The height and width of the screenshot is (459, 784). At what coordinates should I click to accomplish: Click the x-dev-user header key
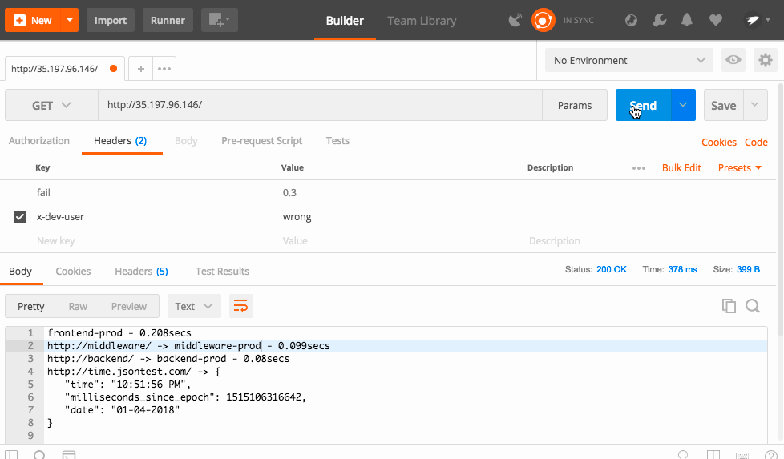60,217
